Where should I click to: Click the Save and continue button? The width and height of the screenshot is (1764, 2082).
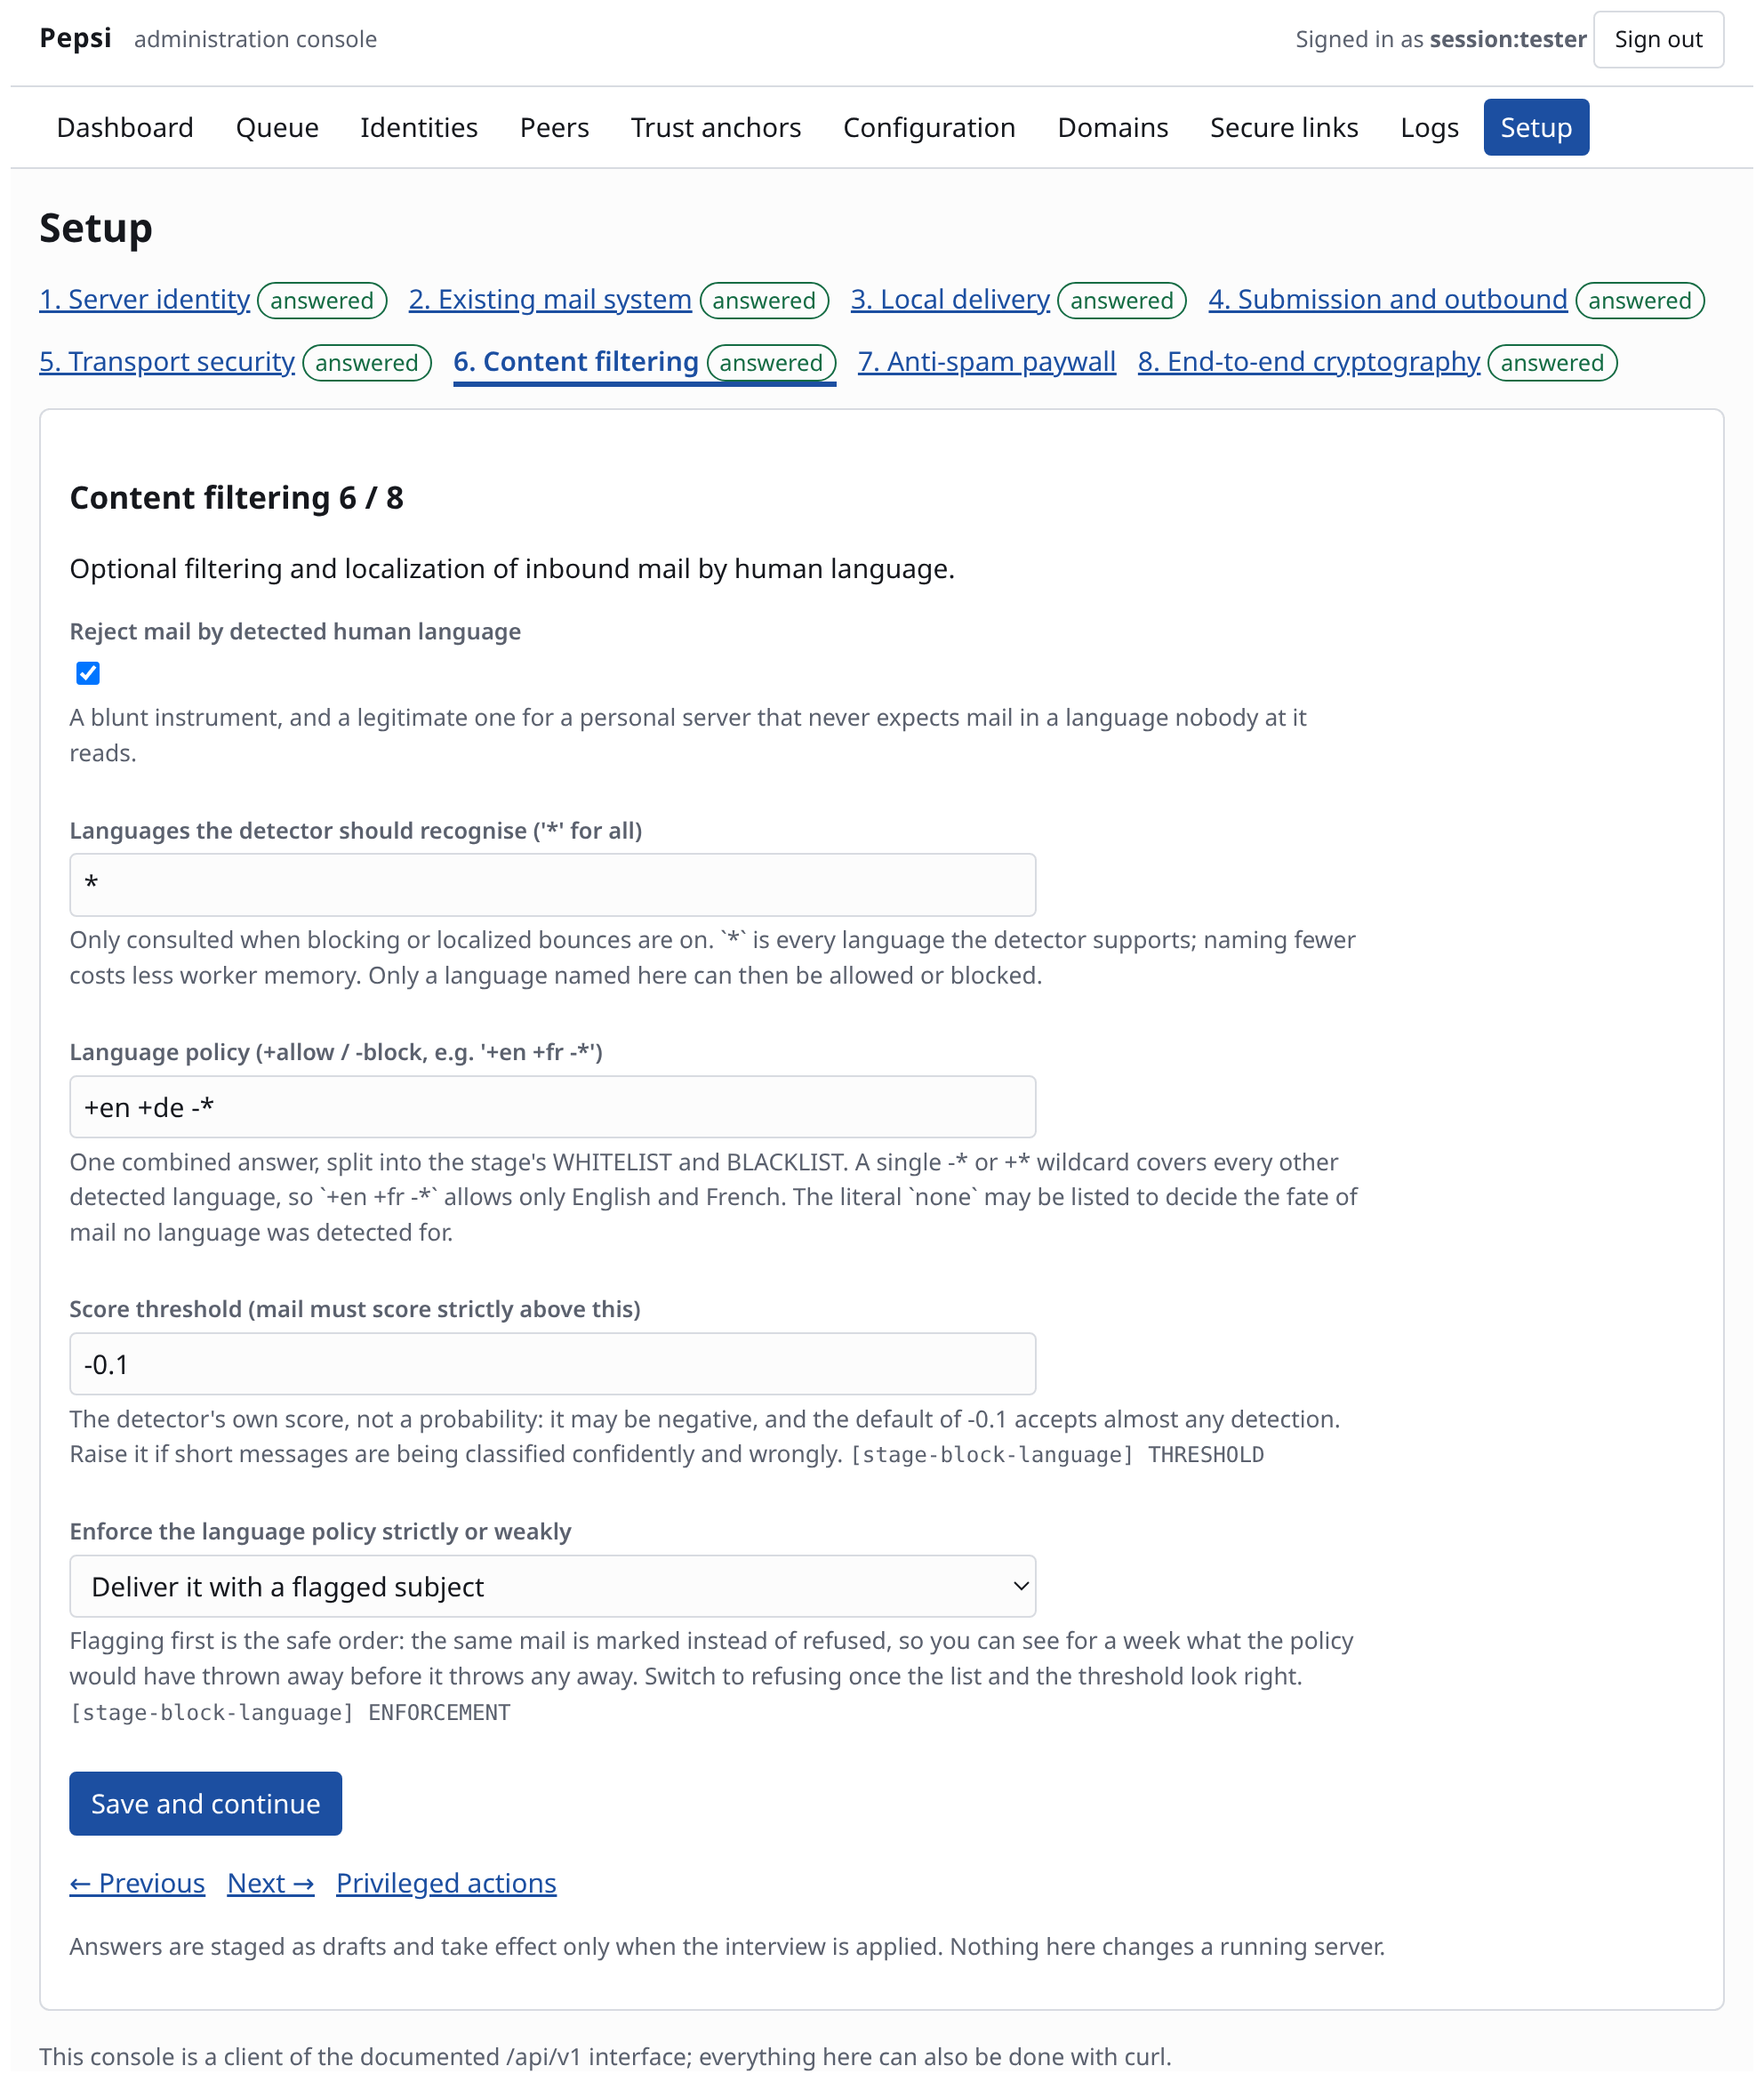click(205, 1803)
